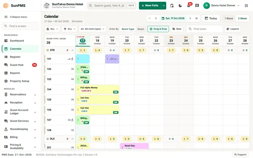Click the Today button

click(211, 18)
